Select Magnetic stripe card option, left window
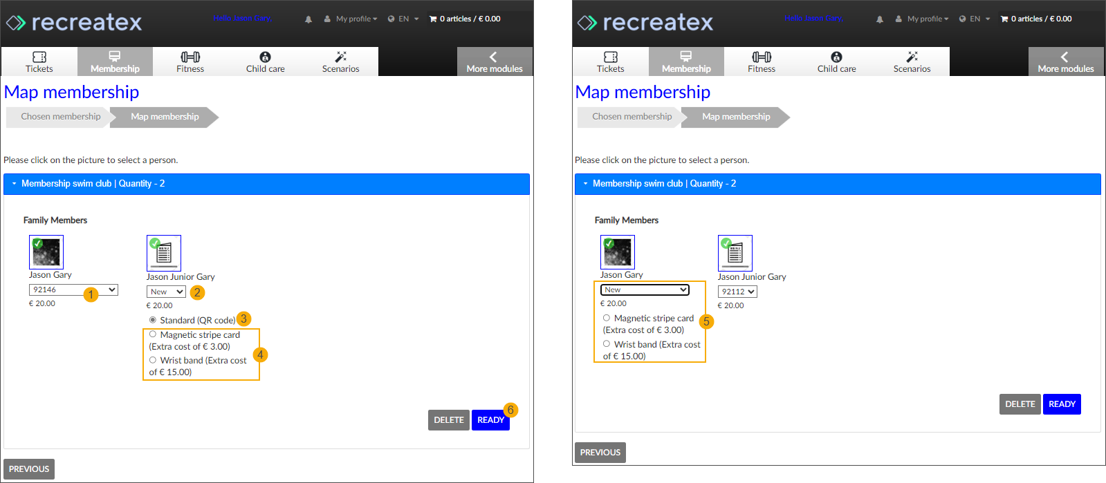Viewport: 1106px width, 483px height. click(x=153, y=334)
